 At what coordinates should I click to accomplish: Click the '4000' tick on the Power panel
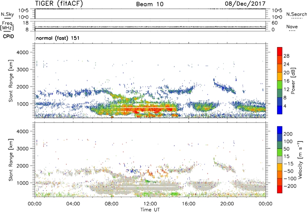click(23, 52)
